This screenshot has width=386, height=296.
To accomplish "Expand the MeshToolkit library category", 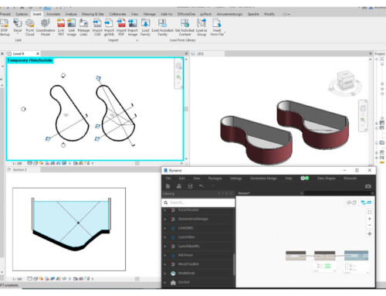I will (165, 264).
